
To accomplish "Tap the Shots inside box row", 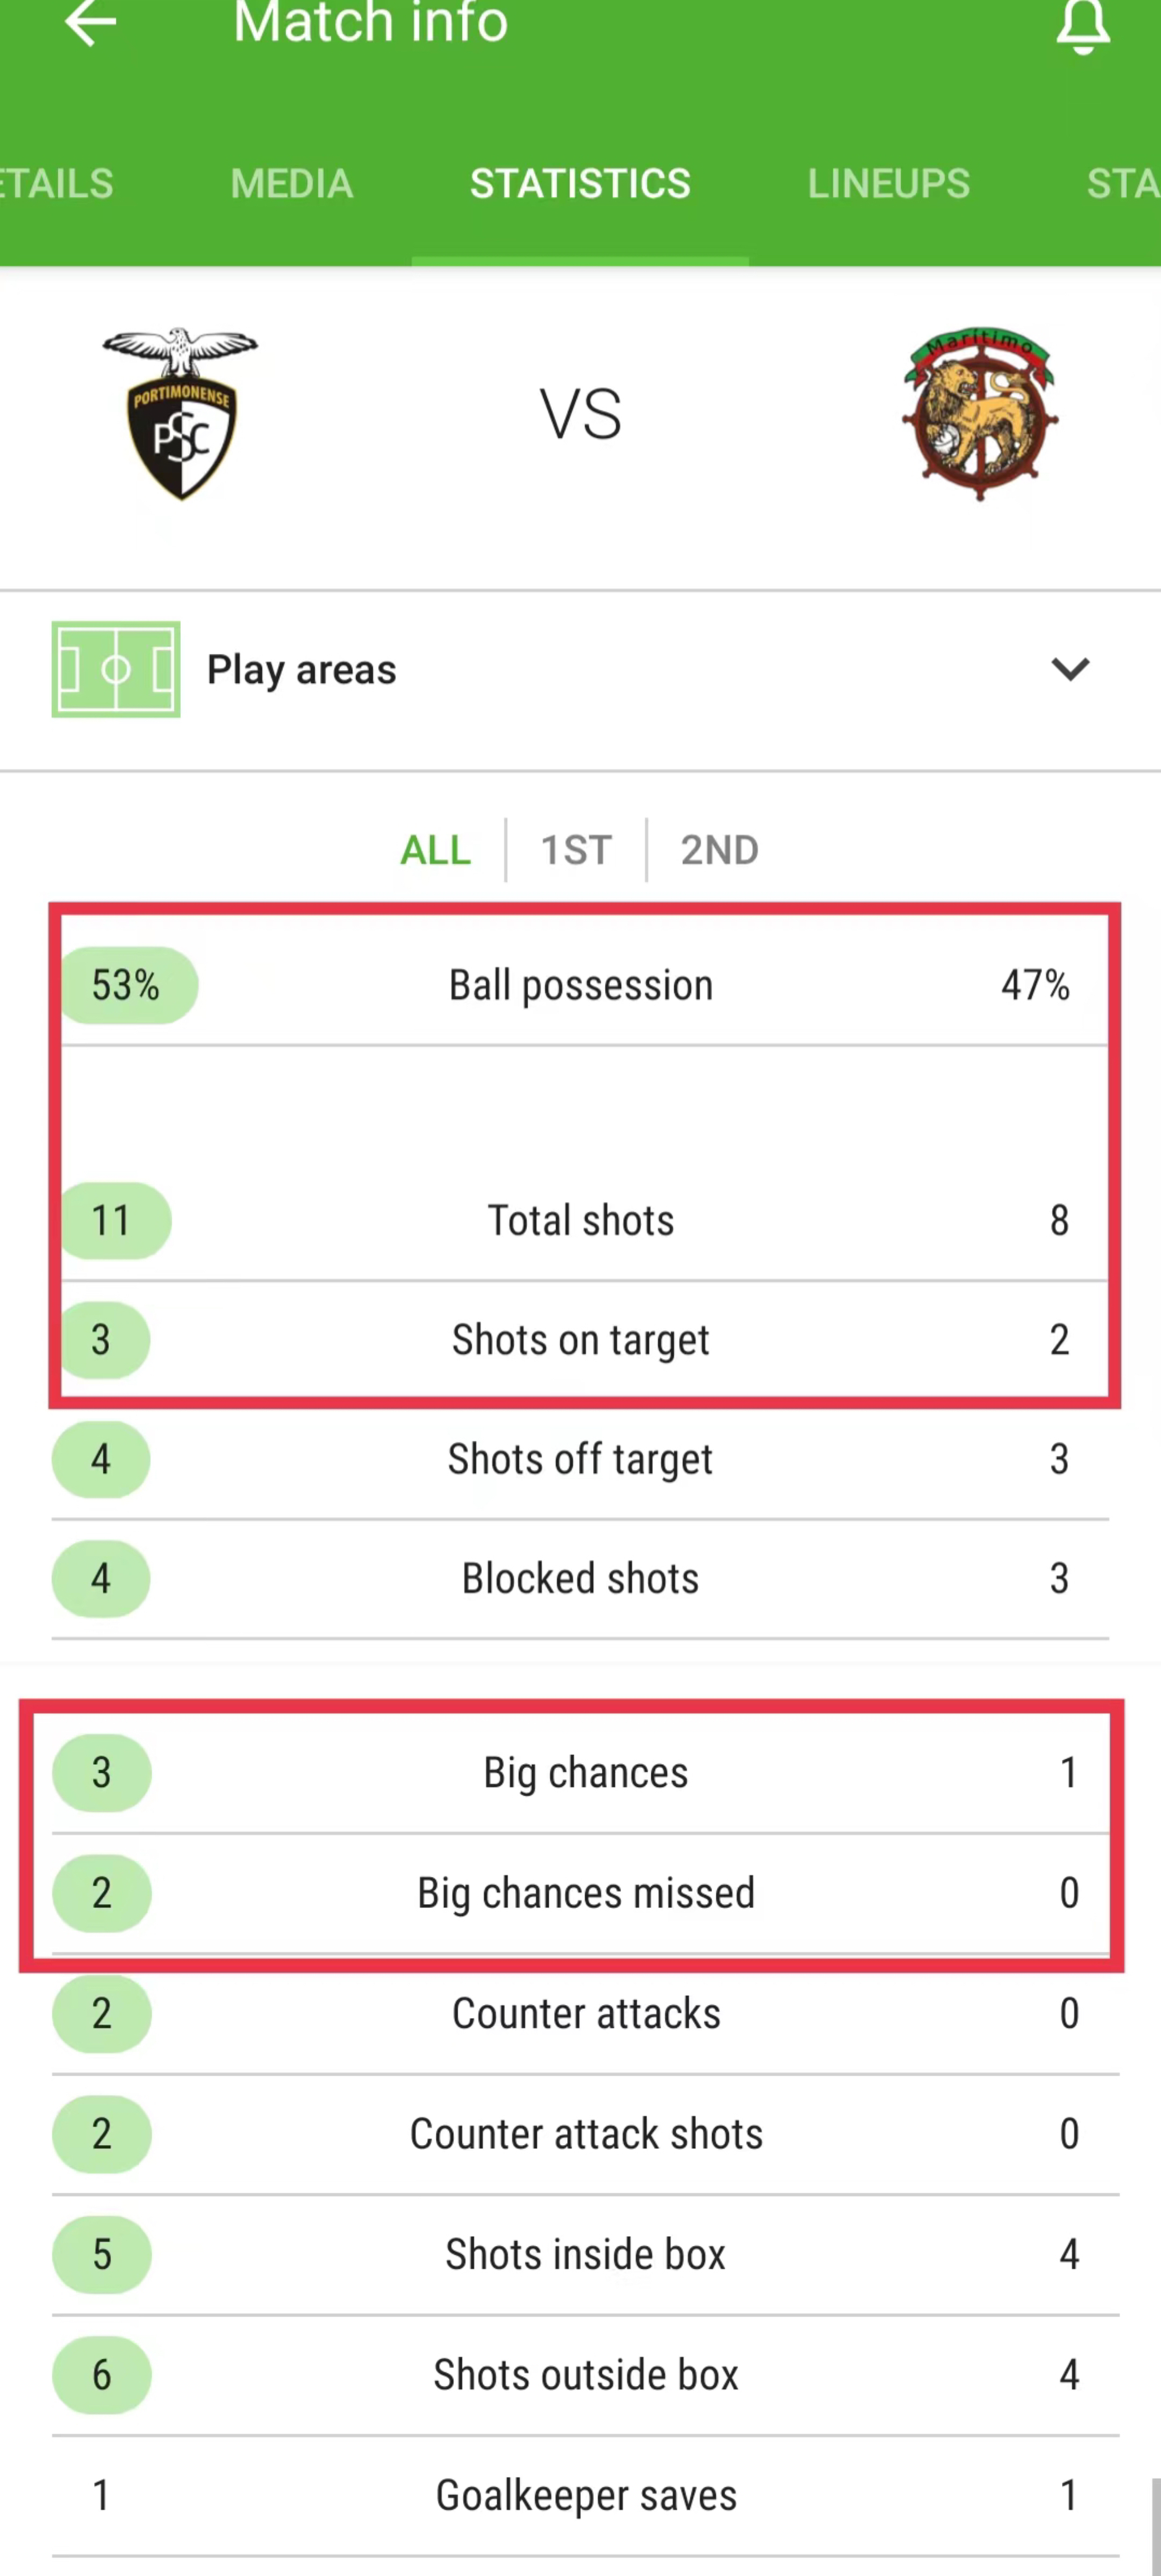I will pos(585,2254).
